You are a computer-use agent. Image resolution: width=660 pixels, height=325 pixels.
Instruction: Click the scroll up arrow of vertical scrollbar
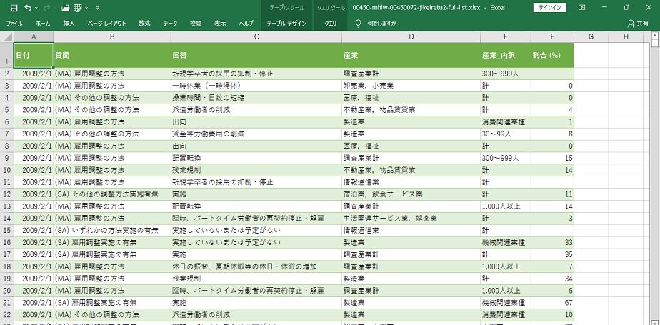[654, 35]
